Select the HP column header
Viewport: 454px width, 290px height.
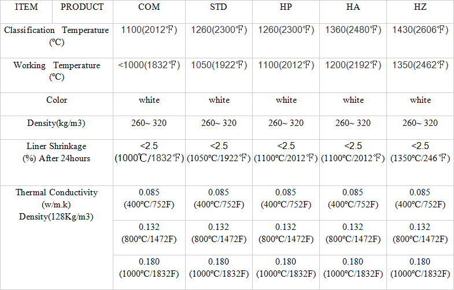(286, 8)
